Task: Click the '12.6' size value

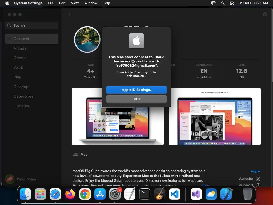Action: coord(242,71)
